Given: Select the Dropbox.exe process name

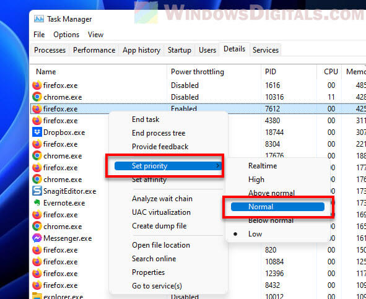Looking at the screenshot, I should coord(64,132).
